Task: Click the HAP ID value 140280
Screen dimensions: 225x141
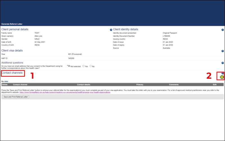Action: pos(71,58)
